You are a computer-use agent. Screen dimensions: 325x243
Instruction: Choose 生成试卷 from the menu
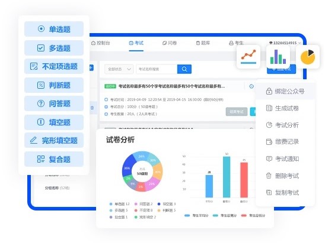click(x=285, y=108)
